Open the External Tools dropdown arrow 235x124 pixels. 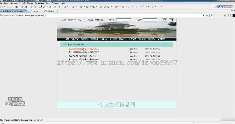click(x=96, y=7)
